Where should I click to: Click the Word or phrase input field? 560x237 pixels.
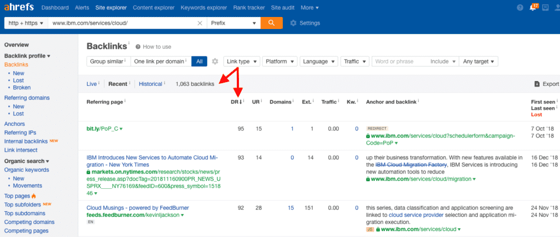point(400,61)
